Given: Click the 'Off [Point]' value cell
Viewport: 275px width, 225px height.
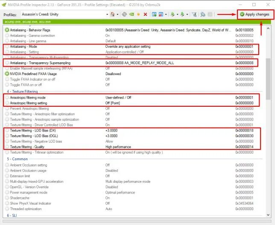Looking at the screenshot, I should 113,103.
